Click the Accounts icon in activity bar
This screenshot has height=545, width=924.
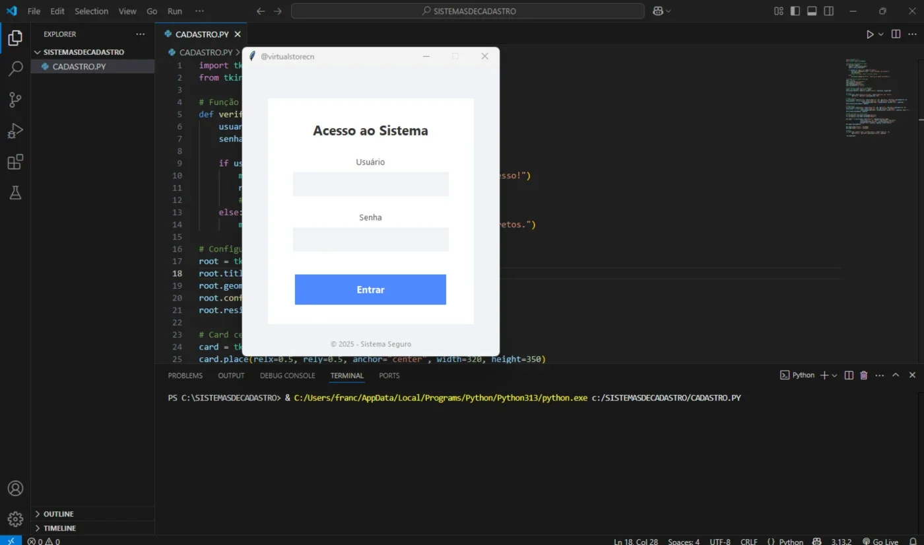pyautogui.click(x=15, y=488)
